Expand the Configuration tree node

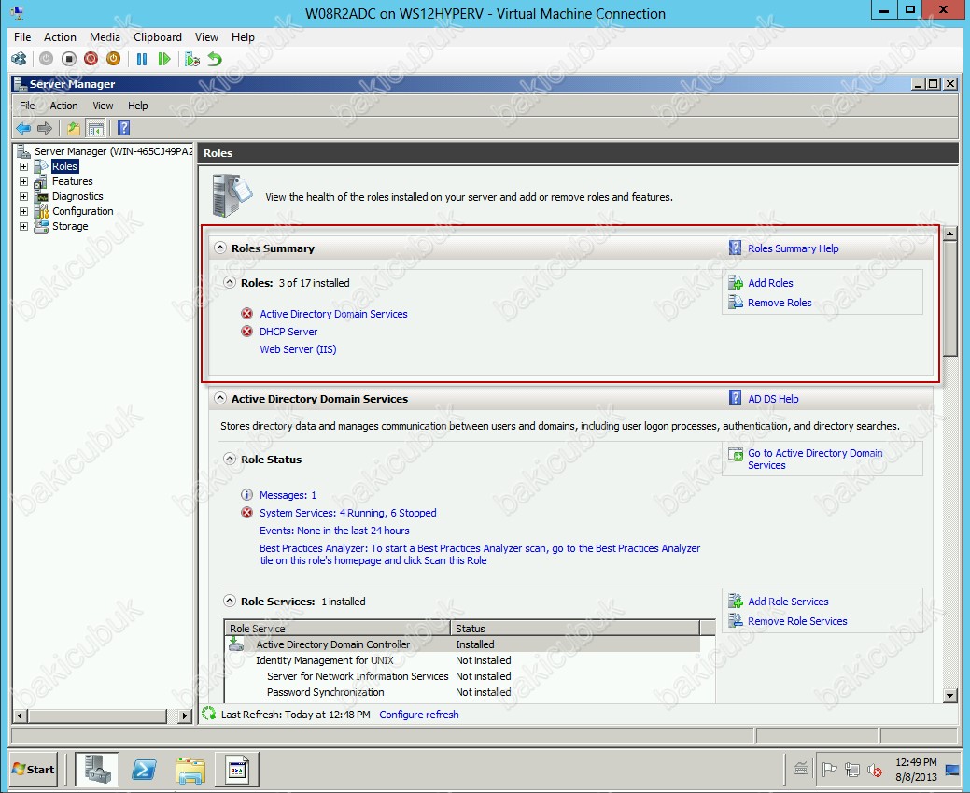(23, 211)
